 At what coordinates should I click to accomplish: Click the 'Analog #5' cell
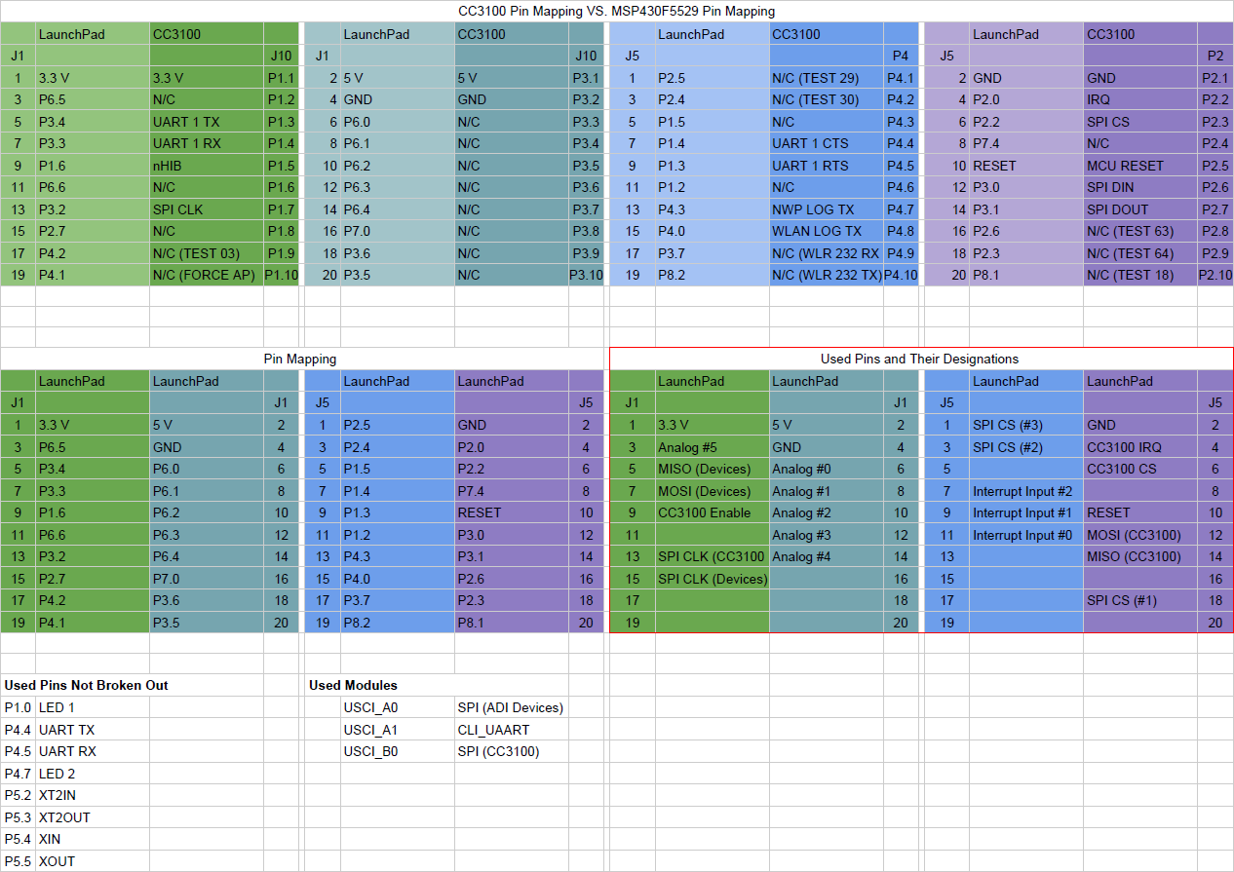pyautogui.click(x=713, y=447)
